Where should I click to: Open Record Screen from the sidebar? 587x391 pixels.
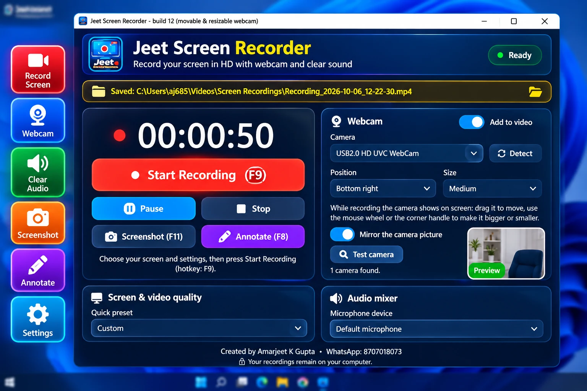pos(38,69)
